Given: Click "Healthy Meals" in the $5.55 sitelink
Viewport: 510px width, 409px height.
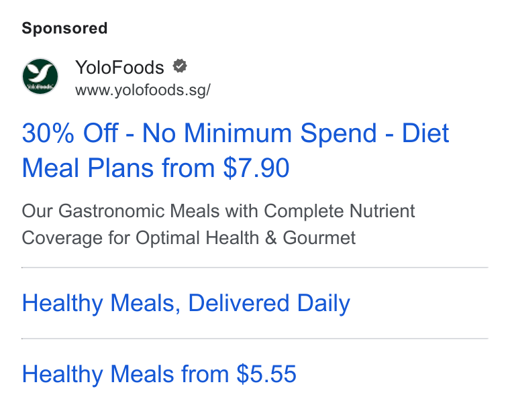Looking at the screenshot, I should click(x=99, y=374).
